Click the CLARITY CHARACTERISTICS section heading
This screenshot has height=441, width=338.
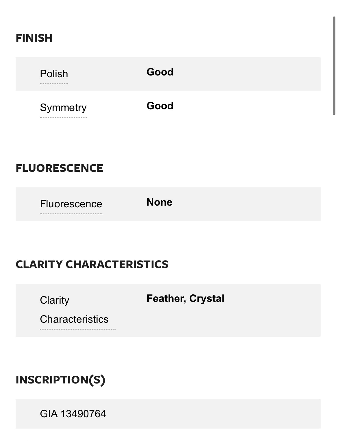92,265
